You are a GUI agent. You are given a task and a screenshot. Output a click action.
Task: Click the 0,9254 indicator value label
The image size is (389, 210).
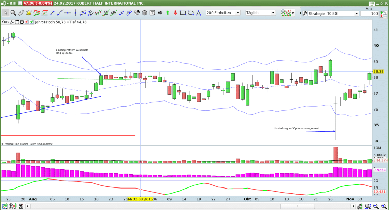pyautogui.click(x=380, y=170)
